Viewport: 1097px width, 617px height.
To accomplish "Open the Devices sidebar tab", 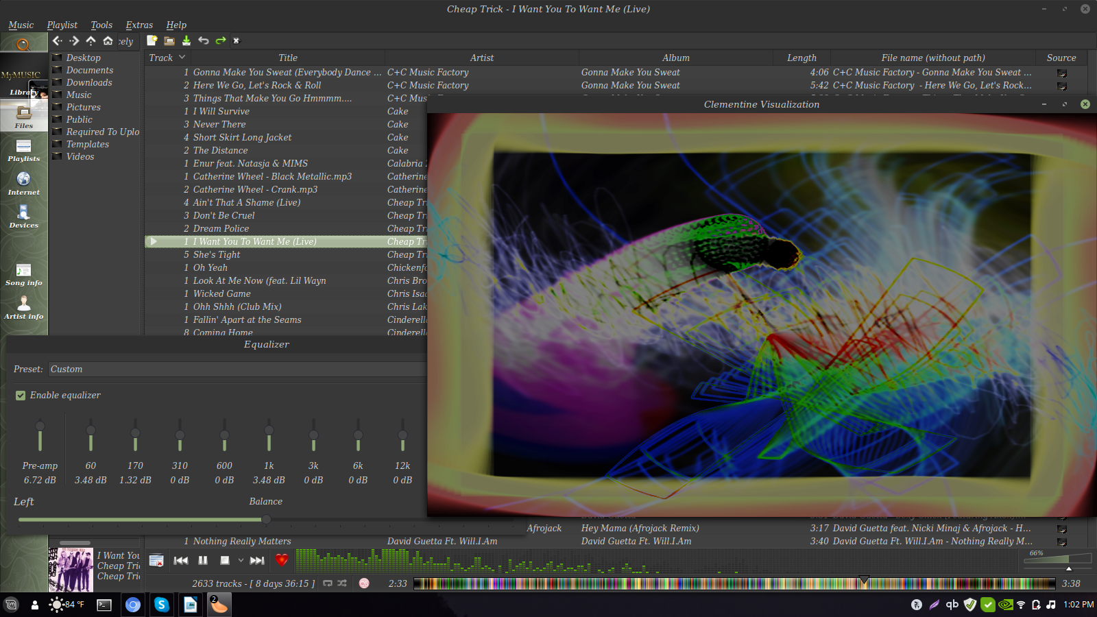I will (24, 216).
